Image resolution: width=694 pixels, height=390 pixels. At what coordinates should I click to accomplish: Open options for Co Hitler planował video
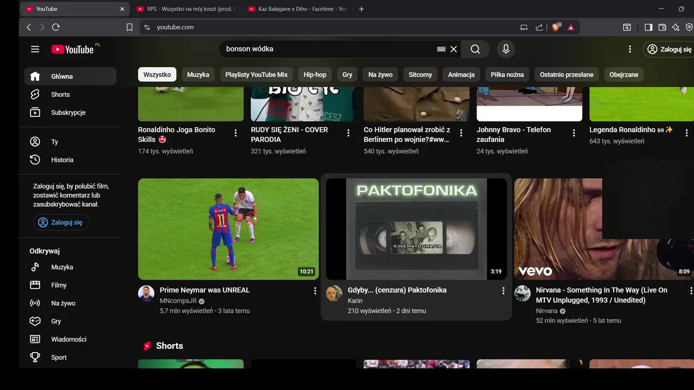[x=461, y=133]
